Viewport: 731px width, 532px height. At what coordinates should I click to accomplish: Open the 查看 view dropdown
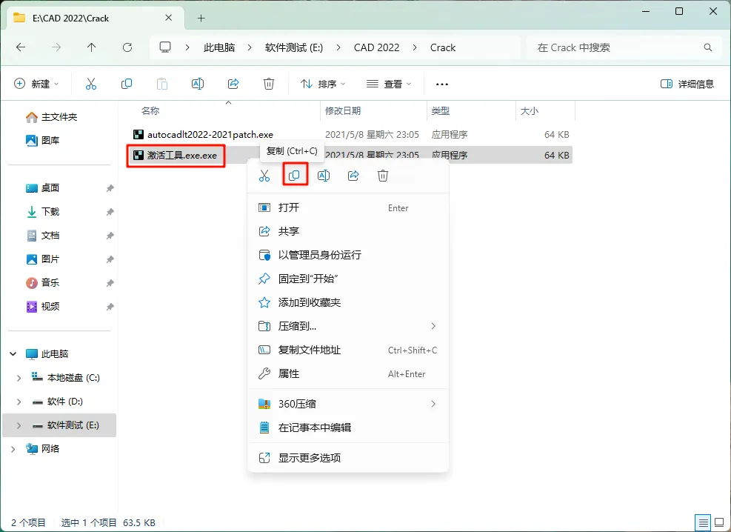pyautogui.click(x=389, y=84)
